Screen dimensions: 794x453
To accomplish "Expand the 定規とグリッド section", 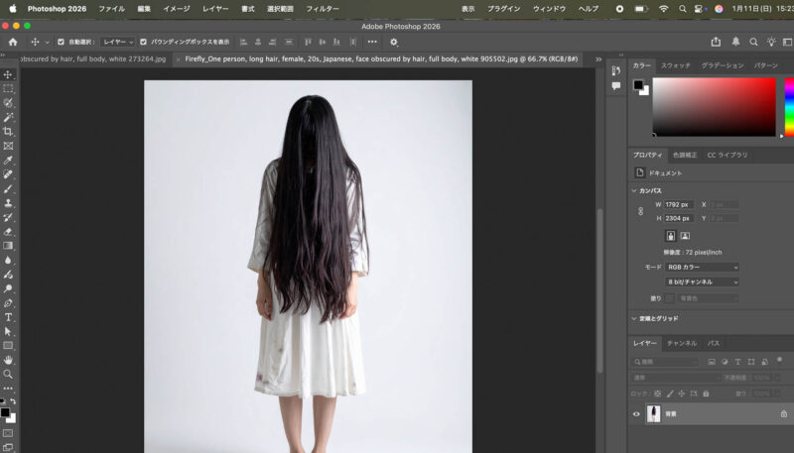I will (634, 318).
